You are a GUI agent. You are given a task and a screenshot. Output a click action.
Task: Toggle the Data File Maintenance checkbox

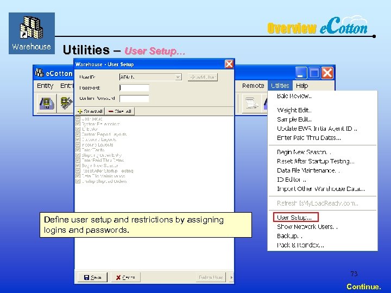[78, 176]
